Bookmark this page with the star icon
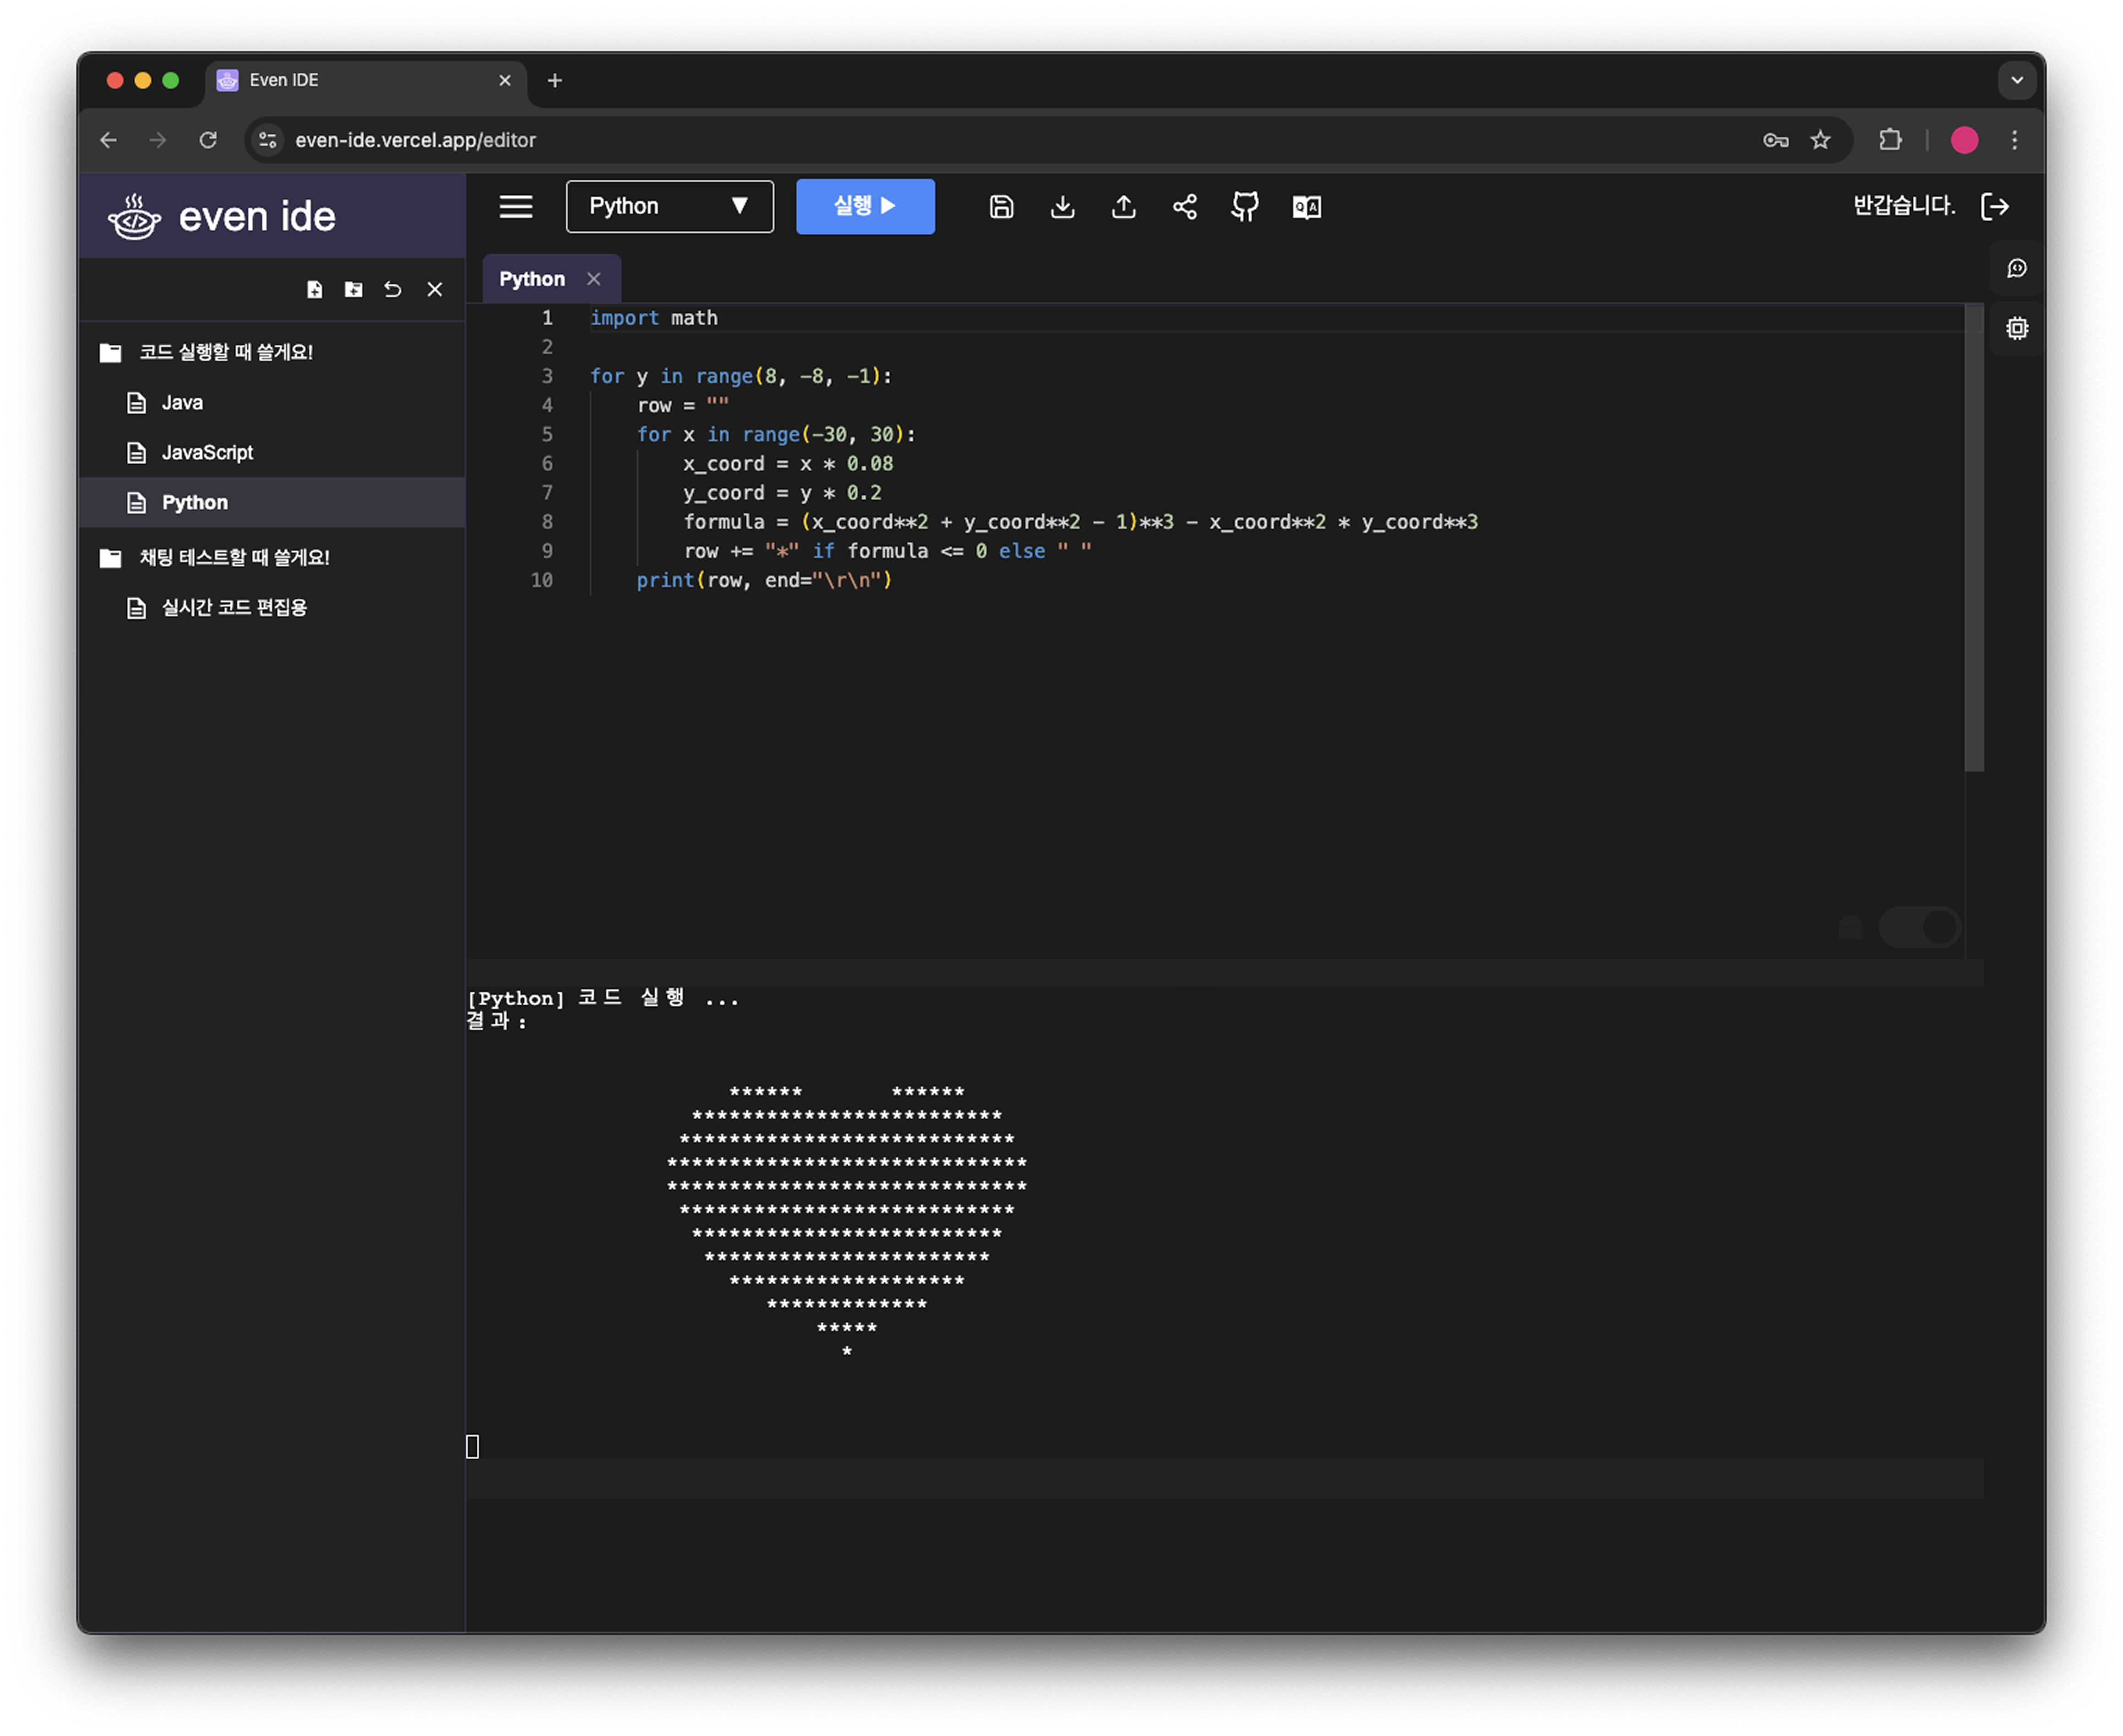The width and height of the screenshot is (2123, 1736). 1820,140
